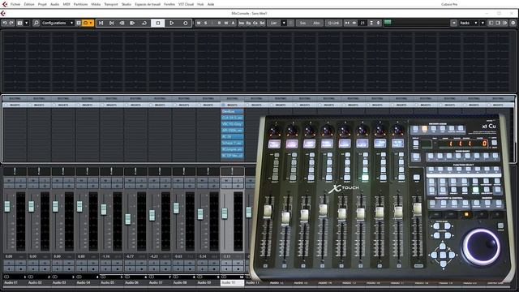This screenshot has width=519, height=292.
Task: Open the MIDI menu
Action: point(66,4)
